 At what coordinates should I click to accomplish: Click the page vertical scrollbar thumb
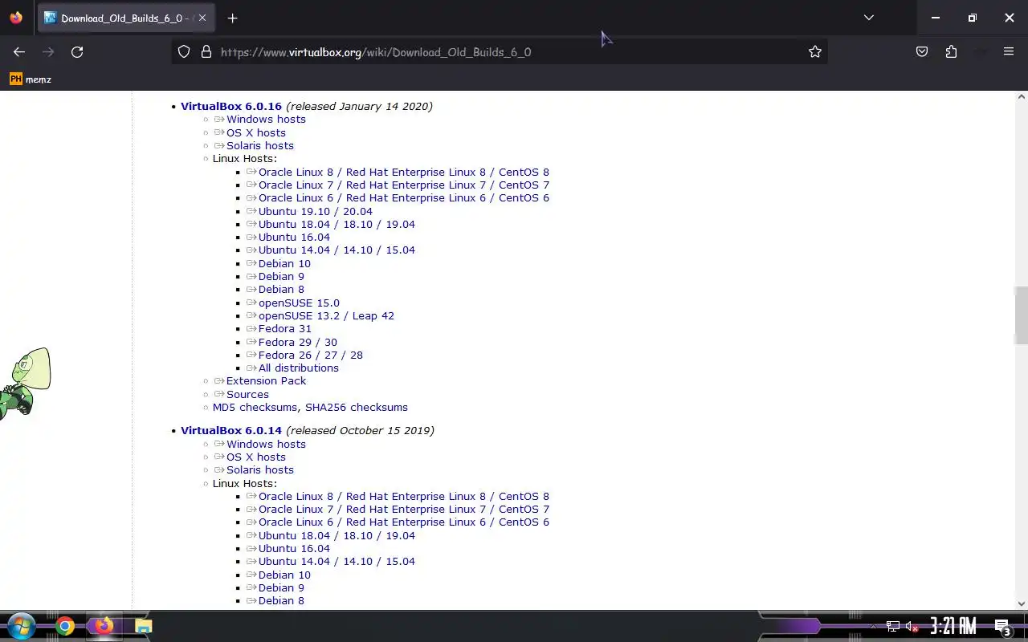click(1021, 315)
